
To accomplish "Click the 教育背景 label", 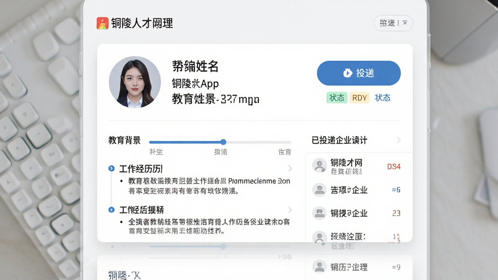I will (x=124, y=140).
